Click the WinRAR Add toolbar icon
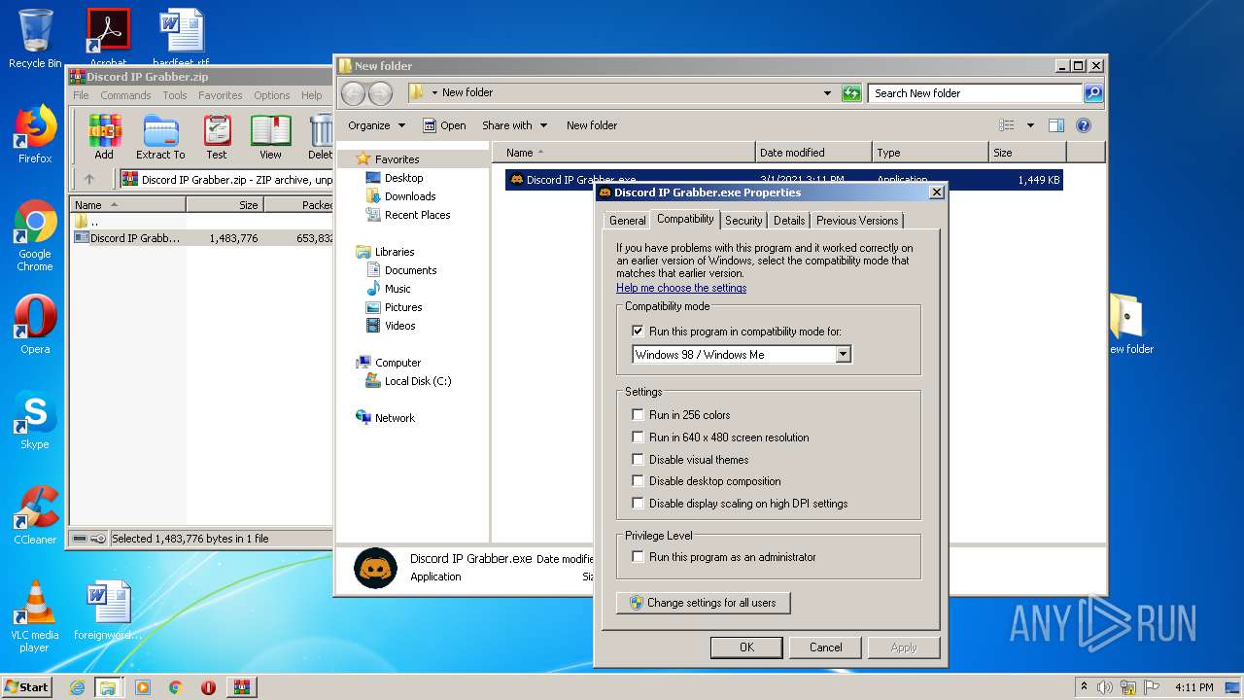The width and height of the screenshot is (1244, 700). [104, 137]
